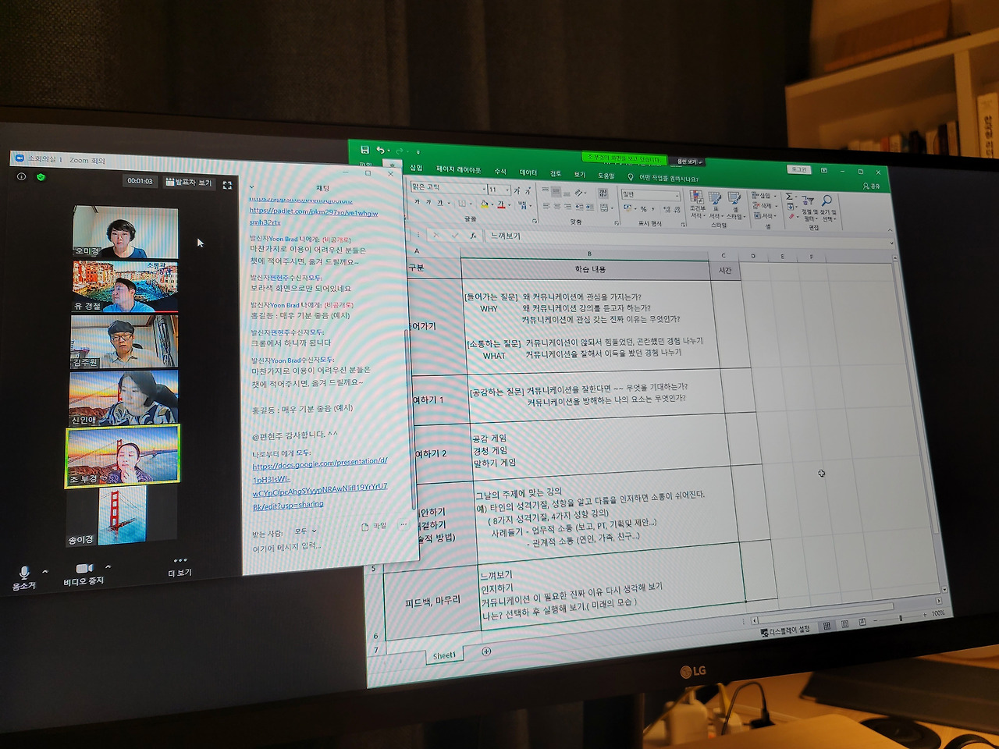Add a new sheet in Excel

[486, 651]
